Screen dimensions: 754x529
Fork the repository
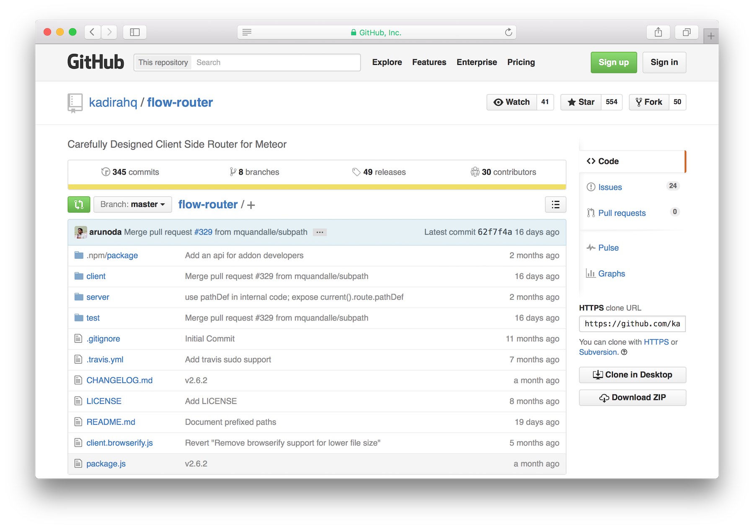pos(648,102)
